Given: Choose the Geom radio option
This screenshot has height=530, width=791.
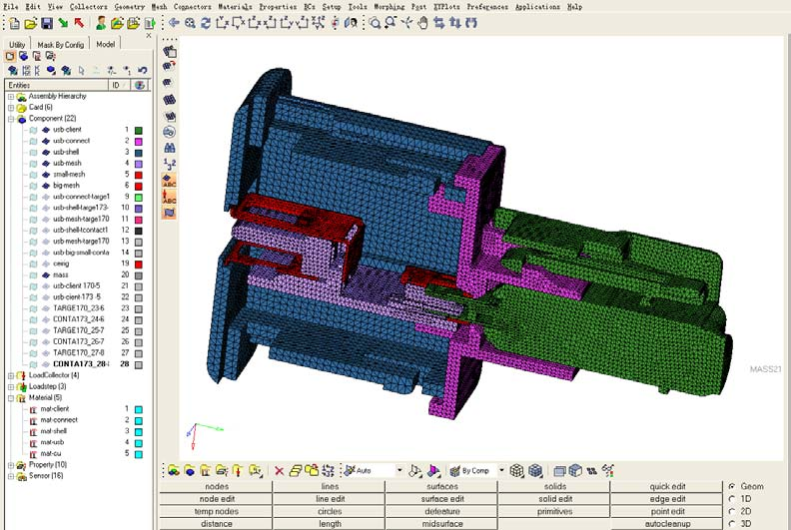Looking at the screenshot, I should (x=732, y=486).
